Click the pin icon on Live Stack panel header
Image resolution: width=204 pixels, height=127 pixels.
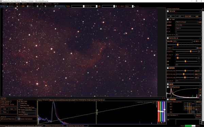point(163,98)
